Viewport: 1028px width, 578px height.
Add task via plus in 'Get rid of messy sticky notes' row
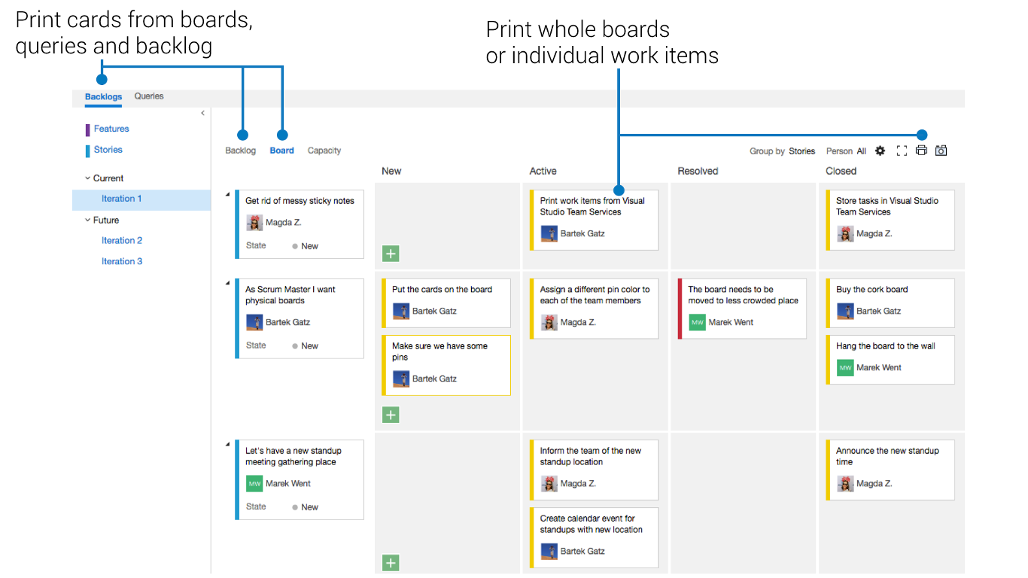[x=391, y=254]
